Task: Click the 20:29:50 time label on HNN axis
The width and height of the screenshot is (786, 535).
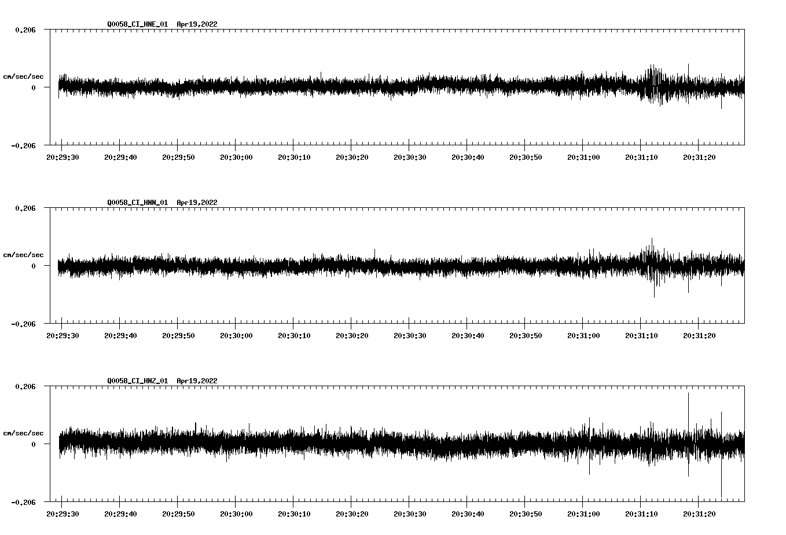Action: coord(178,336)
